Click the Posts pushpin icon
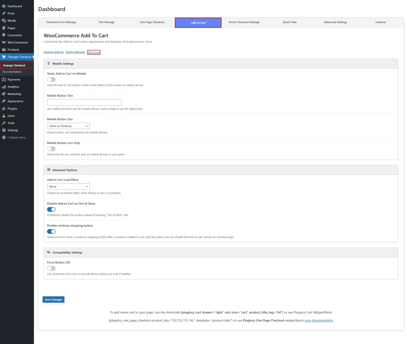This screenshot has height=344, width=407. 4,13
